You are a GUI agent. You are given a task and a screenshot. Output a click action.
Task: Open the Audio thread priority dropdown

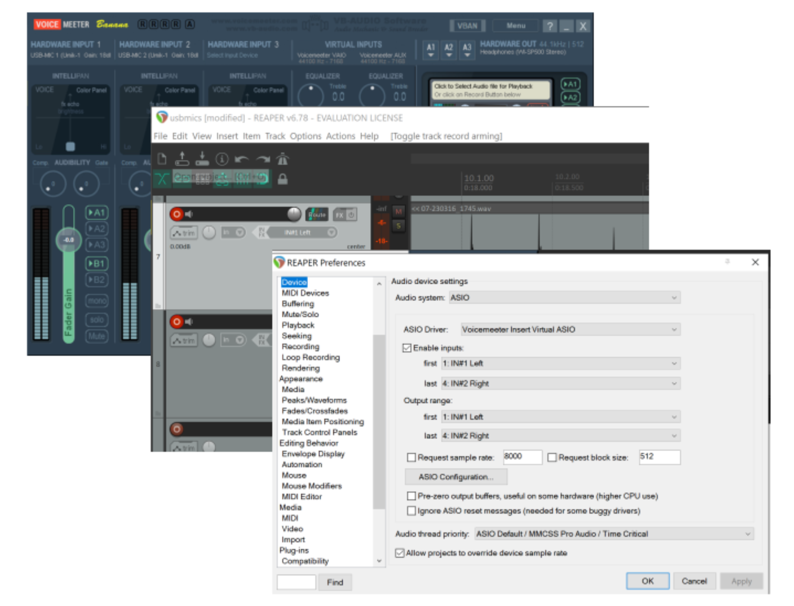614,534
